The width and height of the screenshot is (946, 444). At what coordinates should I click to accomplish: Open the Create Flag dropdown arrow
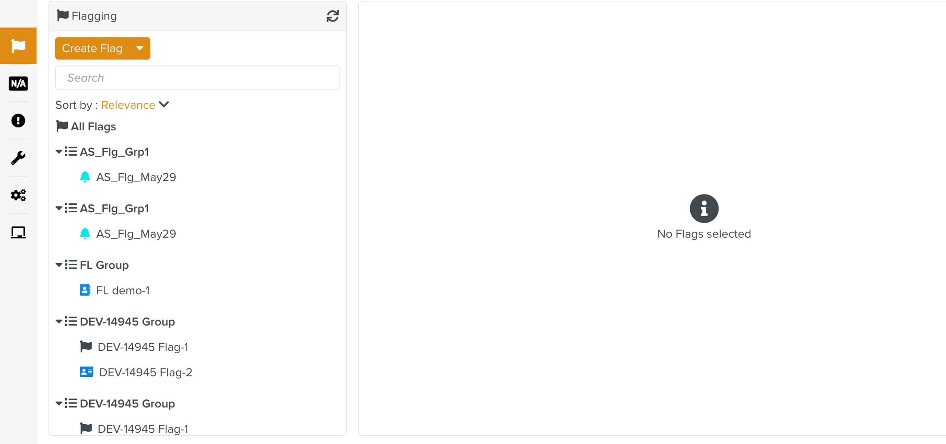tap(140, 48)
